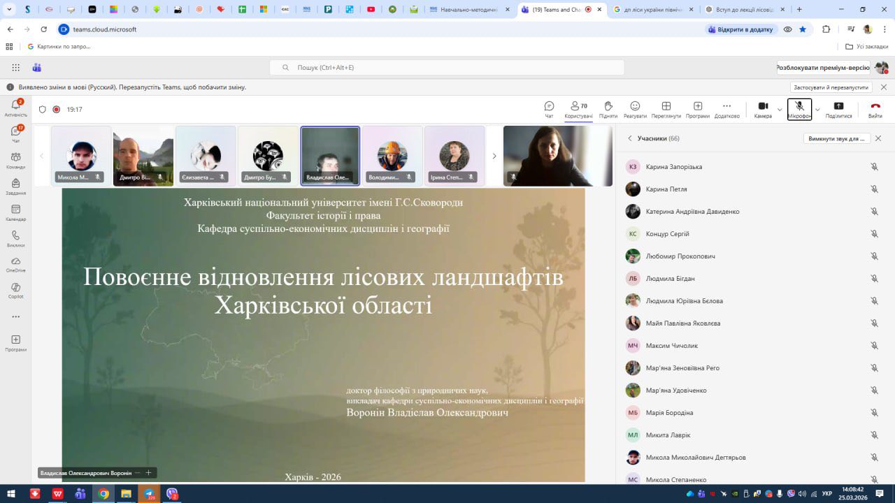Click Застосувати й перезапустити button
Screen dimensions: 895x503
click(x=831, y=87)
